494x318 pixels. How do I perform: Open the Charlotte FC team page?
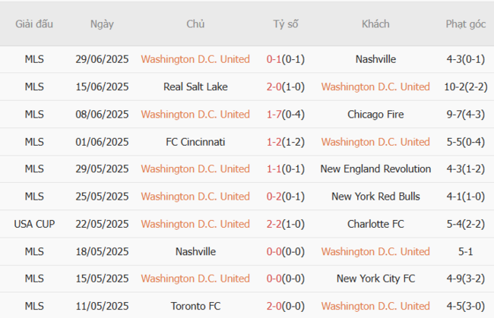(x=375, y=224)
